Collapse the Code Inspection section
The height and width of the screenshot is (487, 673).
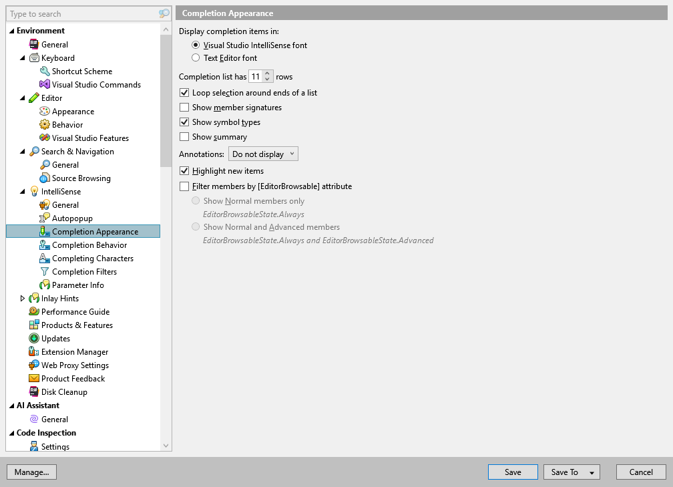pyautogui.click(x=12, y=433)
